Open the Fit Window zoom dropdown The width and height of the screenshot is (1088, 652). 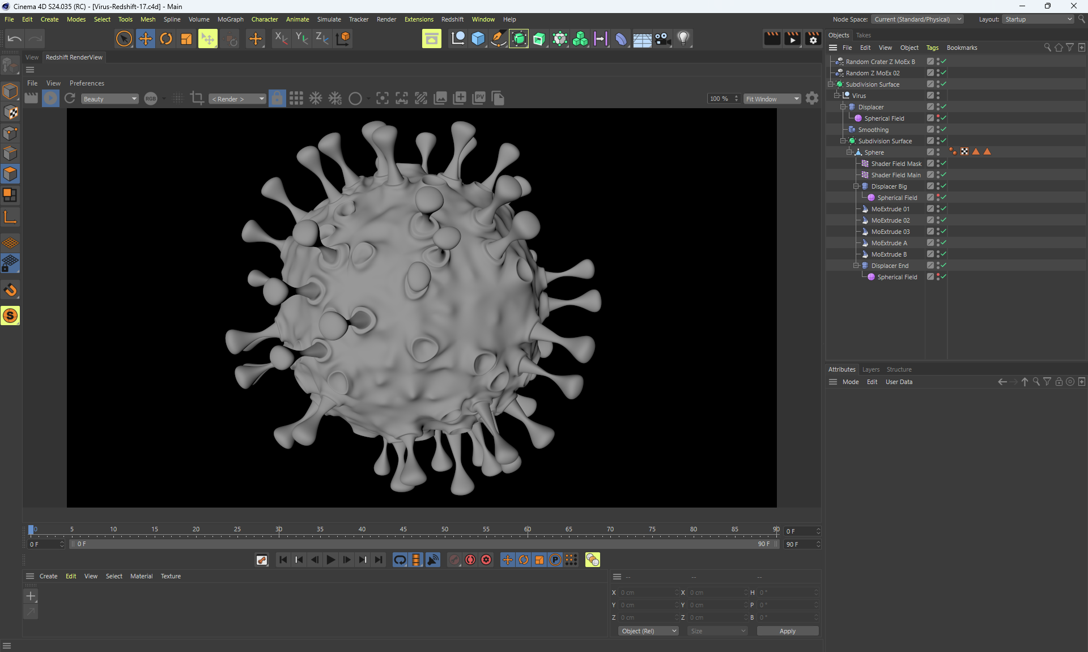tap(772, 99)
